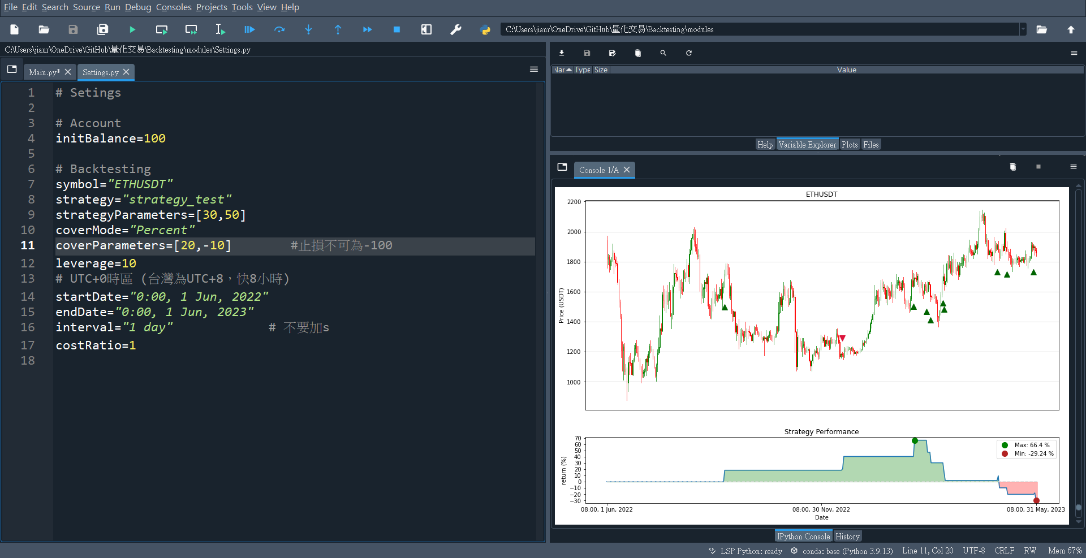Switch to the Main.py tab
This screenshot has width=1086, height=558.
pos(44,72)
